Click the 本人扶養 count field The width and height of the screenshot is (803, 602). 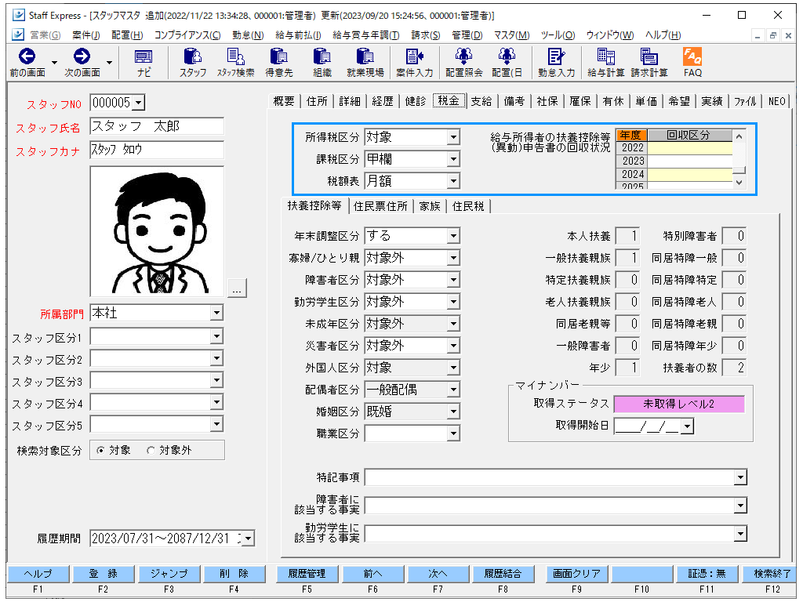[x=627, y=236]
